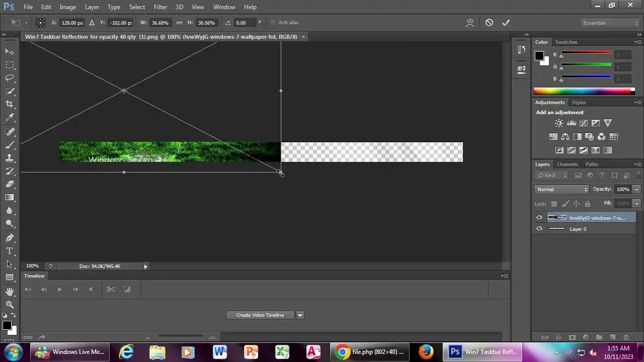The height and width of the screenshot is (362, 644).
Task: Select the Move tool
Action: click(10, 51)
